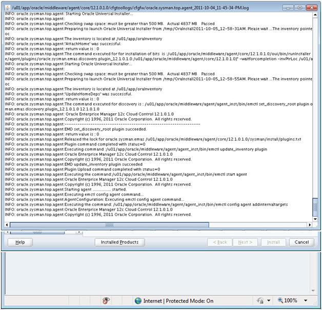322x310 pixels.
Task: Select the line ending with "emctl update_inventory plugin"
Action: coord(136,149)
